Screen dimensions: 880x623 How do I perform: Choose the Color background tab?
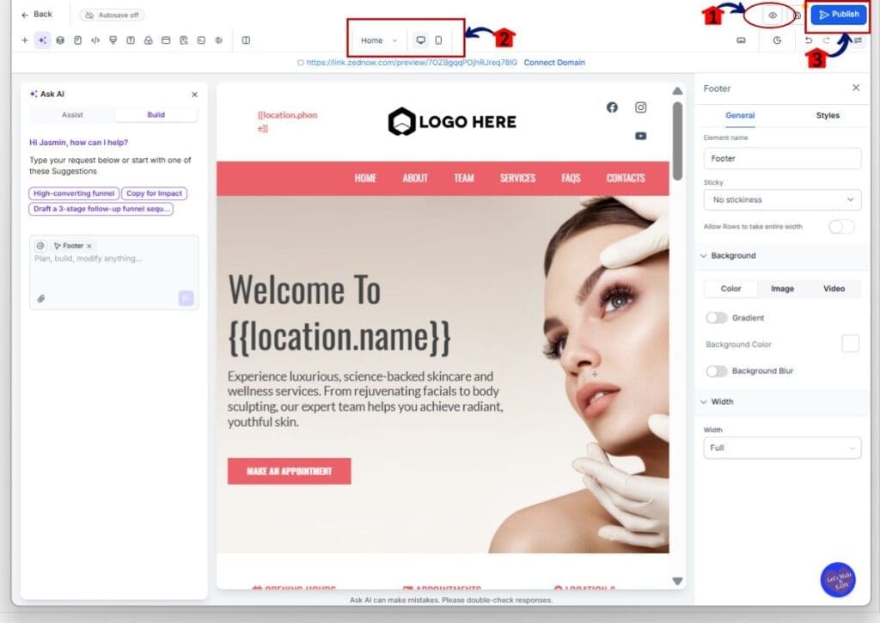[730, 289]
